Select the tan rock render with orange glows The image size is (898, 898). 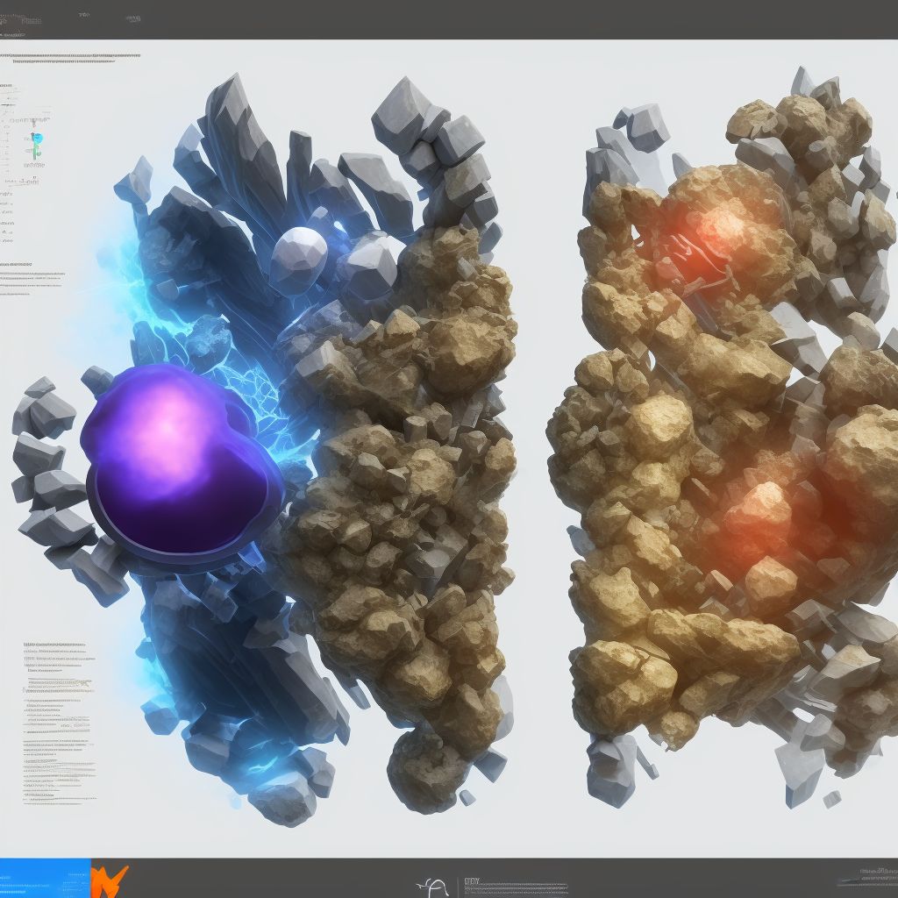[722, 435]
